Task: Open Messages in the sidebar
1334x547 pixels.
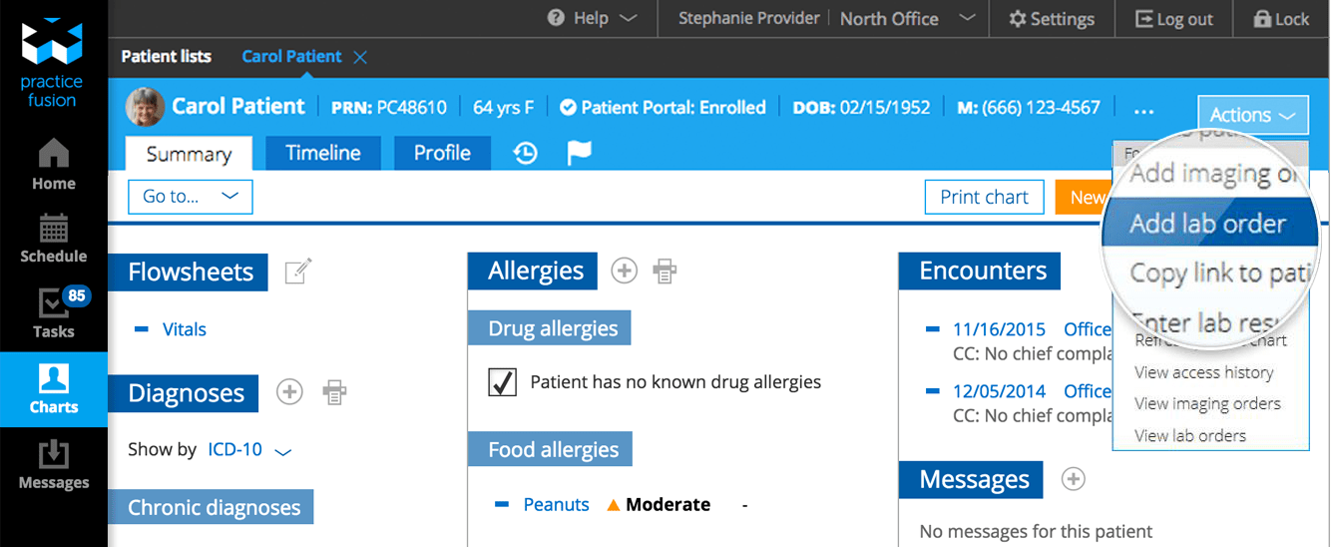Action: (53, 465)
